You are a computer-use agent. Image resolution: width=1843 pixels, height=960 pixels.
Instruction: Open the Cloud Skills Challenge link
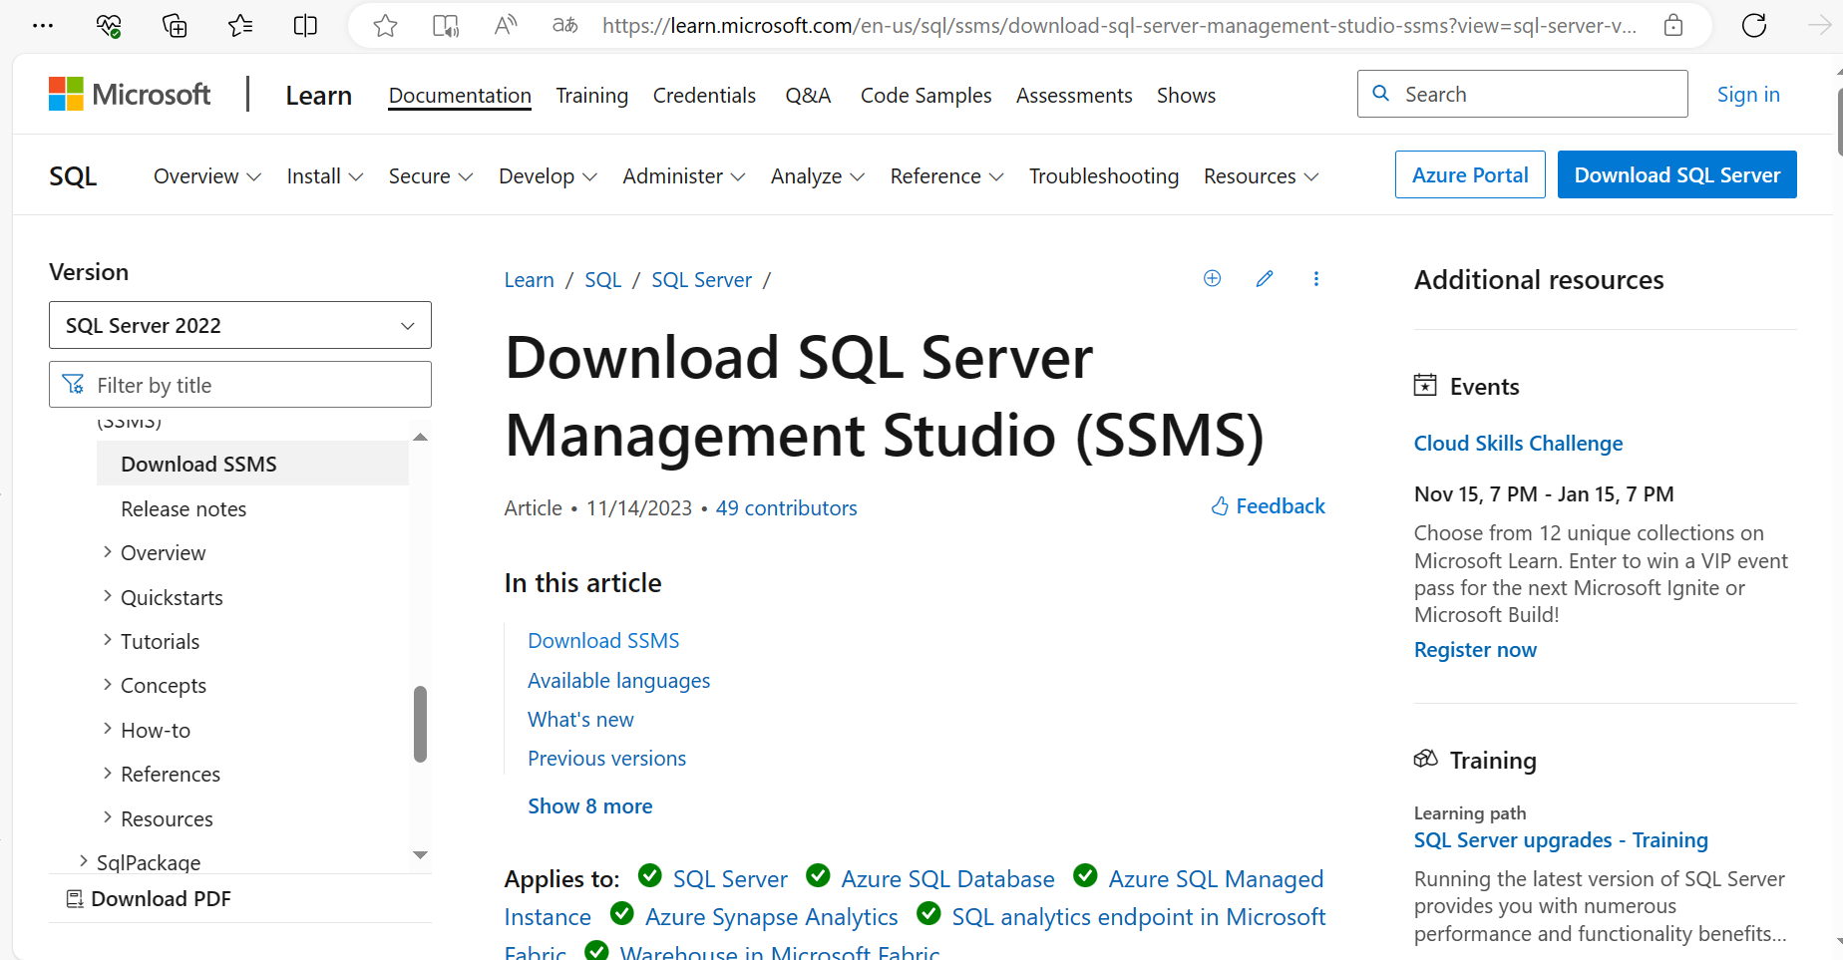(x=1518, y=443)
